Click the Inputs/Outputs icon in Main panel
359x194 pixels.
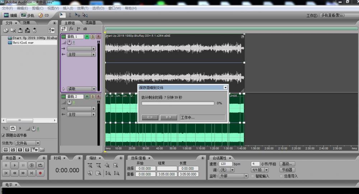click(x=64, y=29)
